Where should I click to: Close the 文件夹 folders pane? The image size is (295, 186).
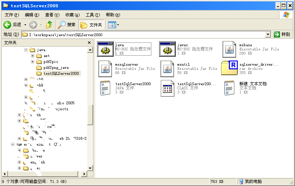click(89, 43)
